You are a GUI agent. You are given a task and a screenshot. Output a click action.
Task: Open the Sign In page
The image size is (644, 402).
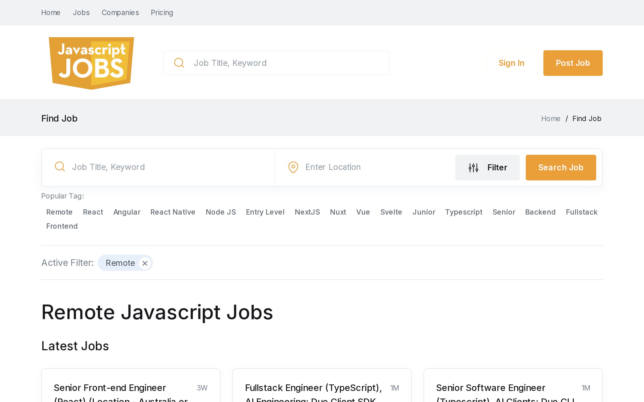(x=511, y=63)
